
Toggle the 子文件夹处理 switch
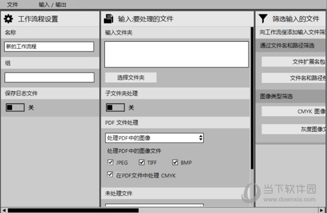[116, 107]
